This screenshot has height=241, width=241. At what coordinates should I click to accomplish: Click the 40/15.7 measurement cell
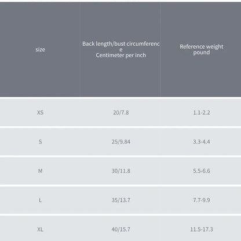pyautogui.click(x=121, y=229)
